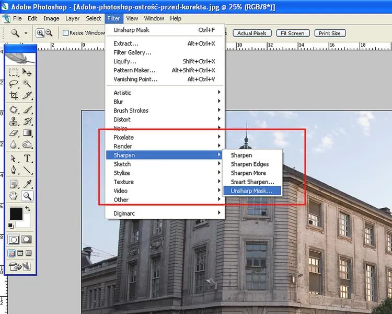Choose Unsharp Mask… in Sharpen submenu
Screen dimensions: 392x314
pyautogui.click(x=252, y=191)
